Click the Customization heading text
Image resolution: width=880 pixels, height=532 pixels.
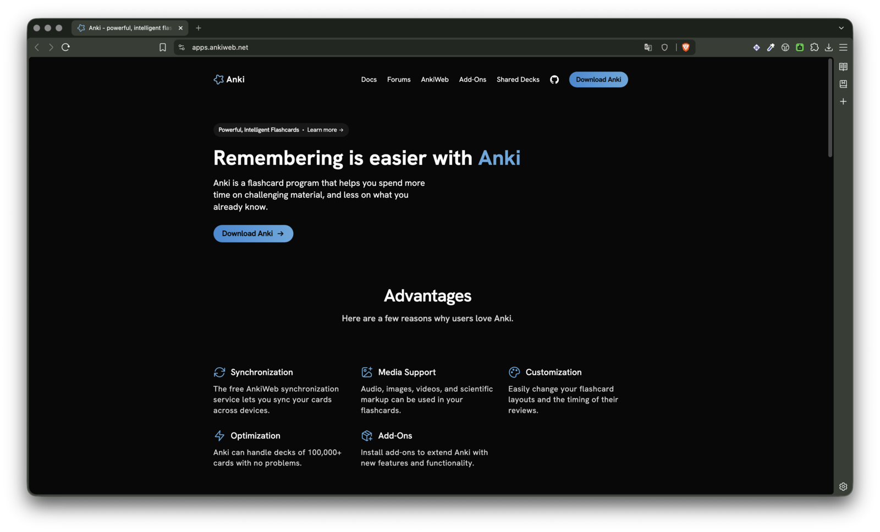[553, 373]
